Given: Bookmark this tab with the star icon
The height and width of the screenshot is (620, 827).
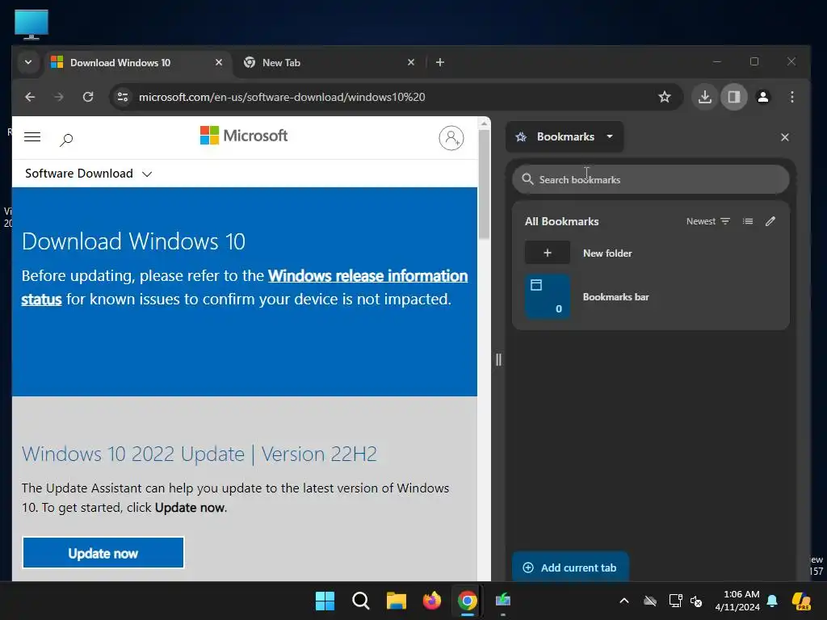Looking at the screenshot, I should point(665,97).
